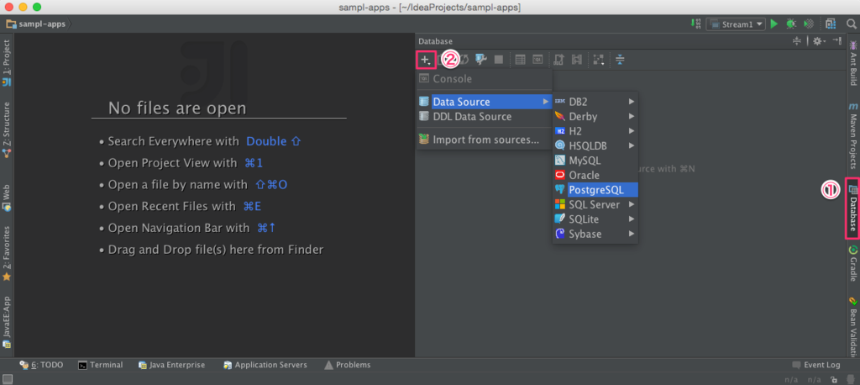Open data source properties wrench icon
This screenshot has height=385, width=860.
[481, 60]
